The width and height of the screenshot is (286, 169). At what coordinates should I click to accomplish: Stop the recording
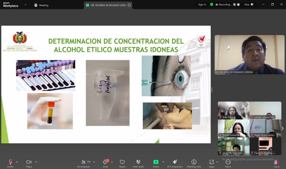pos(238,4)
